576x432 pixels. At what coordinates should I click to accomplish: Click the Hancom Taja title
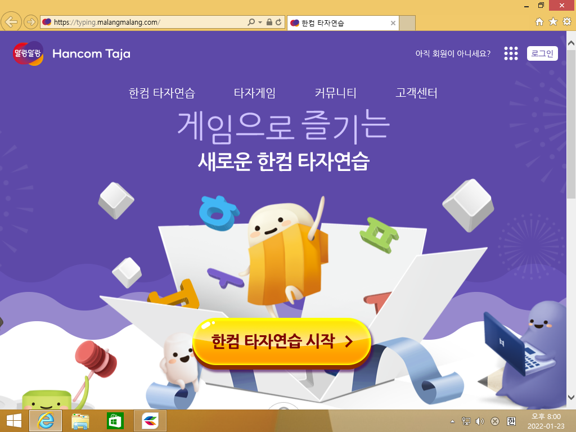(92, 54)
